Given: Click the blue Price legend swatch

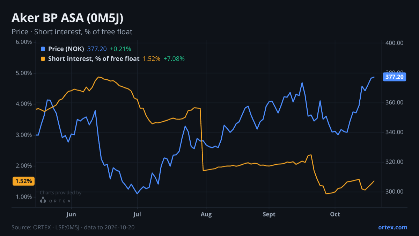Looking at the screenshot, I should [x=43, y=49].
